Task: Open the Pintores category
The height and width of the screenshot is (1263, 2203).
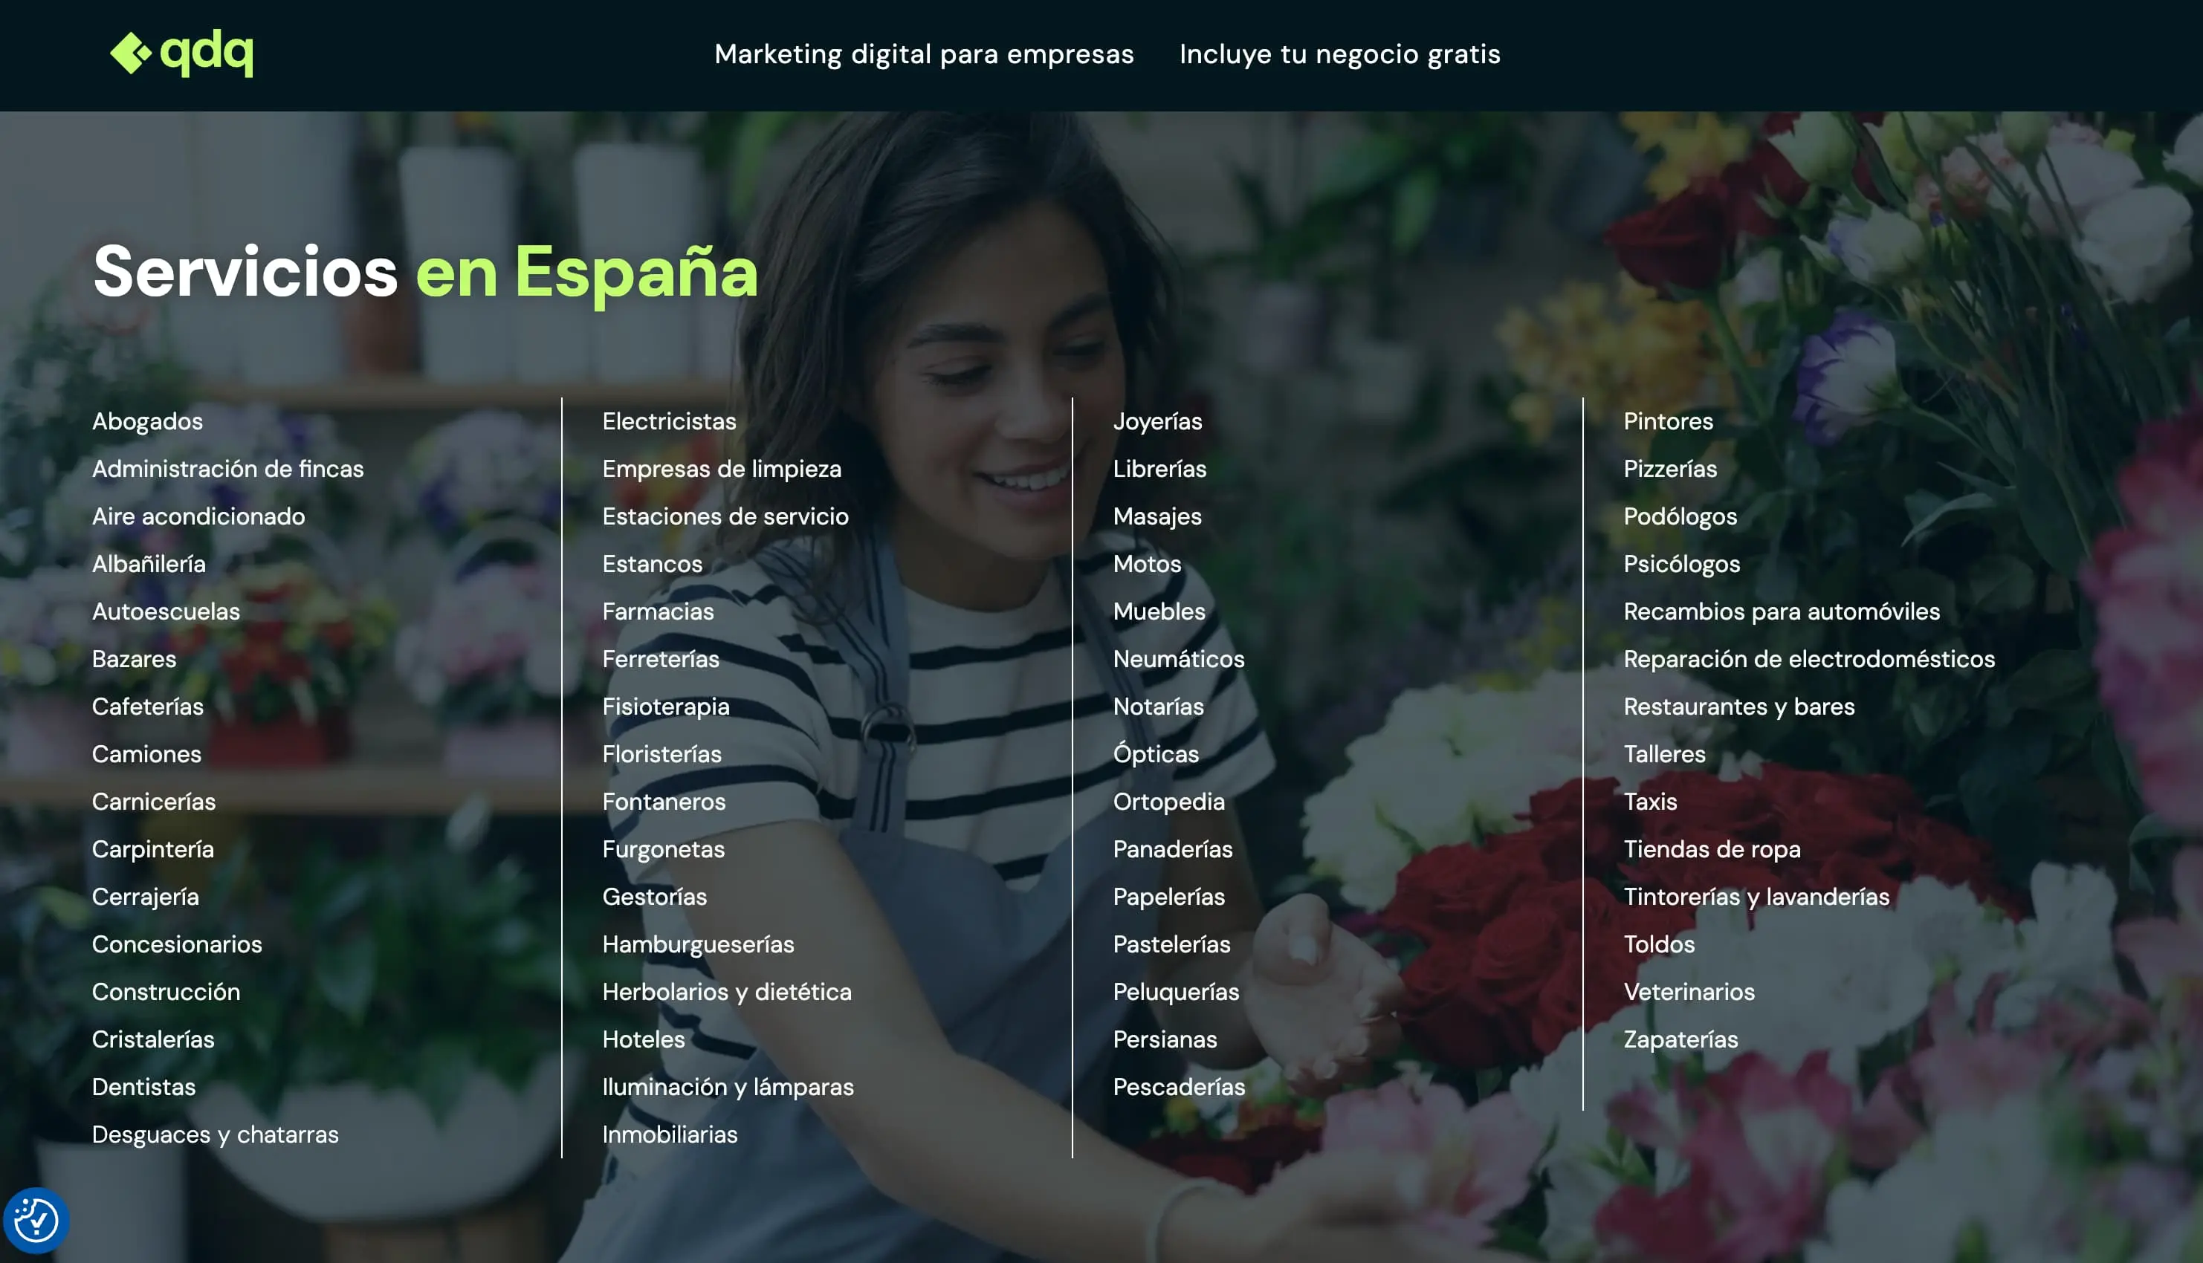Action: click(1669, 421)
